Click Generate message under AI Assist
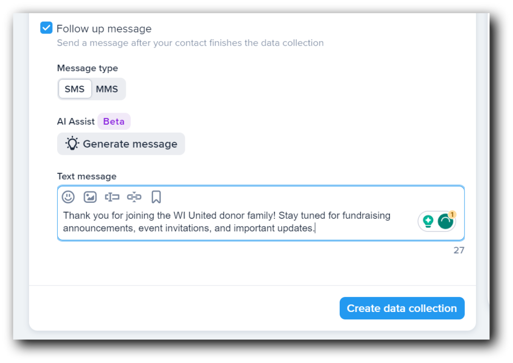 [x=121, y=144]
